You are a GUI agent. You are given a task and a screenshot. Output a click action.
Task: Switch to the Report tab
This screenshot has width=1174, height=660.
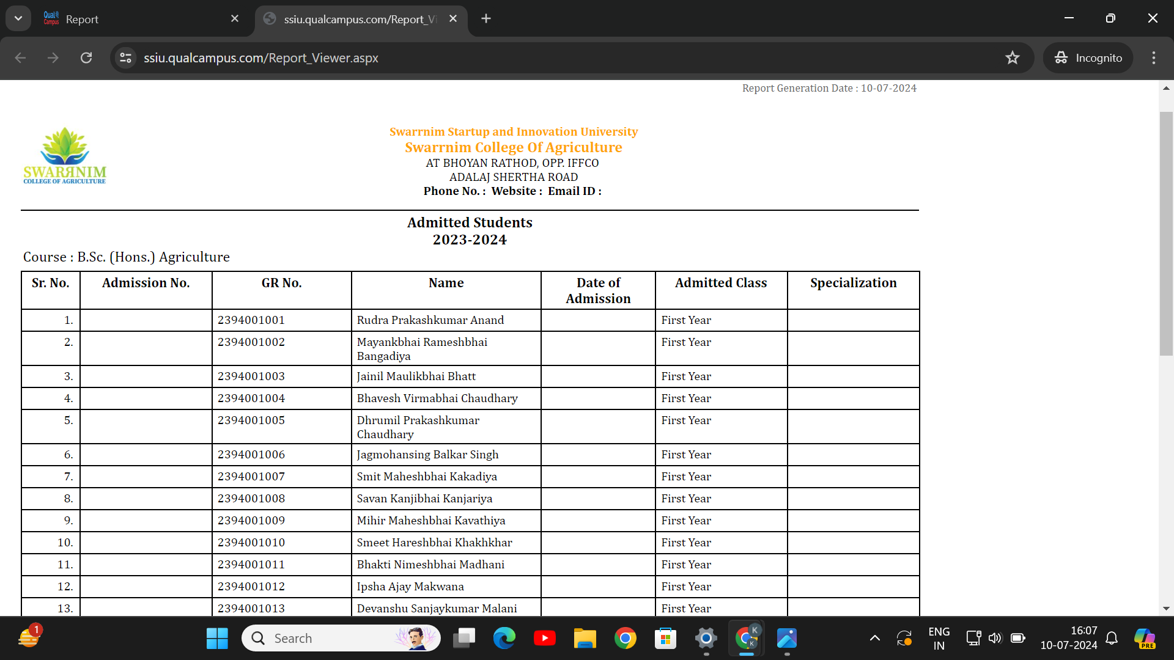click(141, 19)
